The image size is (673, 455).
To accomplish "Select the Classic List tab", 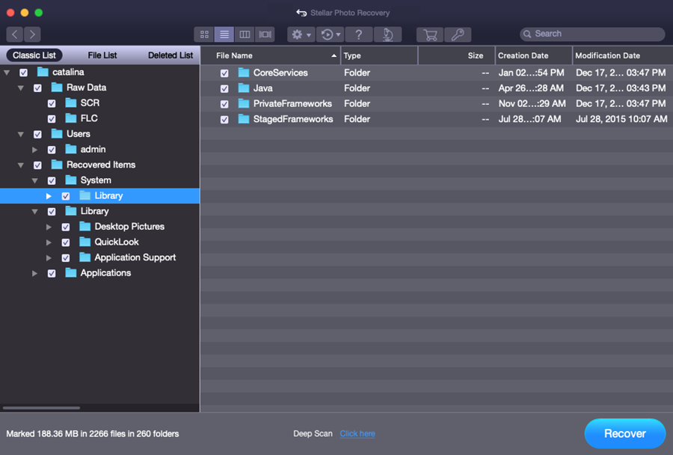I will [34, 55].
